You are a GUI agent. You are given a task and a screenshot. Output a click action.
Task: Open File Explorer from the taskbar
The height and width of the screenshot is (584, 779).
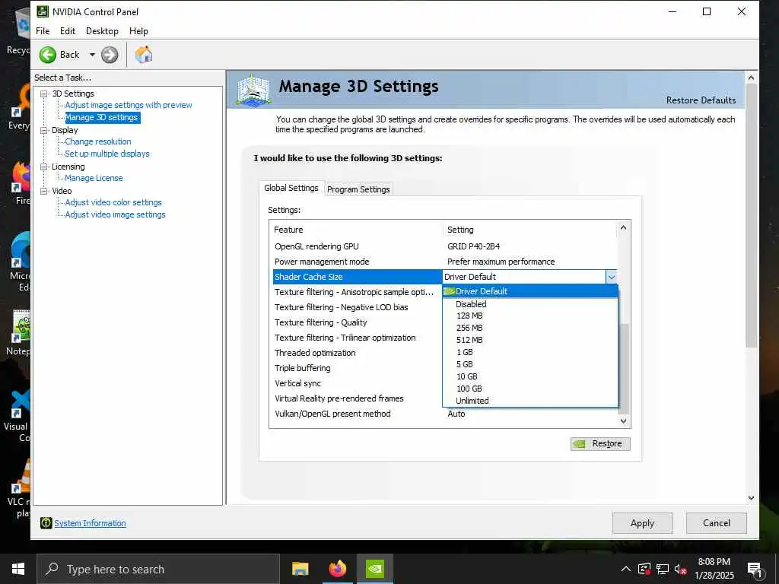300,569
